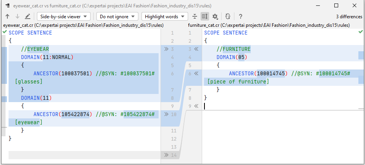Toggle Synchronize Scrolling button
This screenshot has width=365, height=165.
(x=205, y=17)
